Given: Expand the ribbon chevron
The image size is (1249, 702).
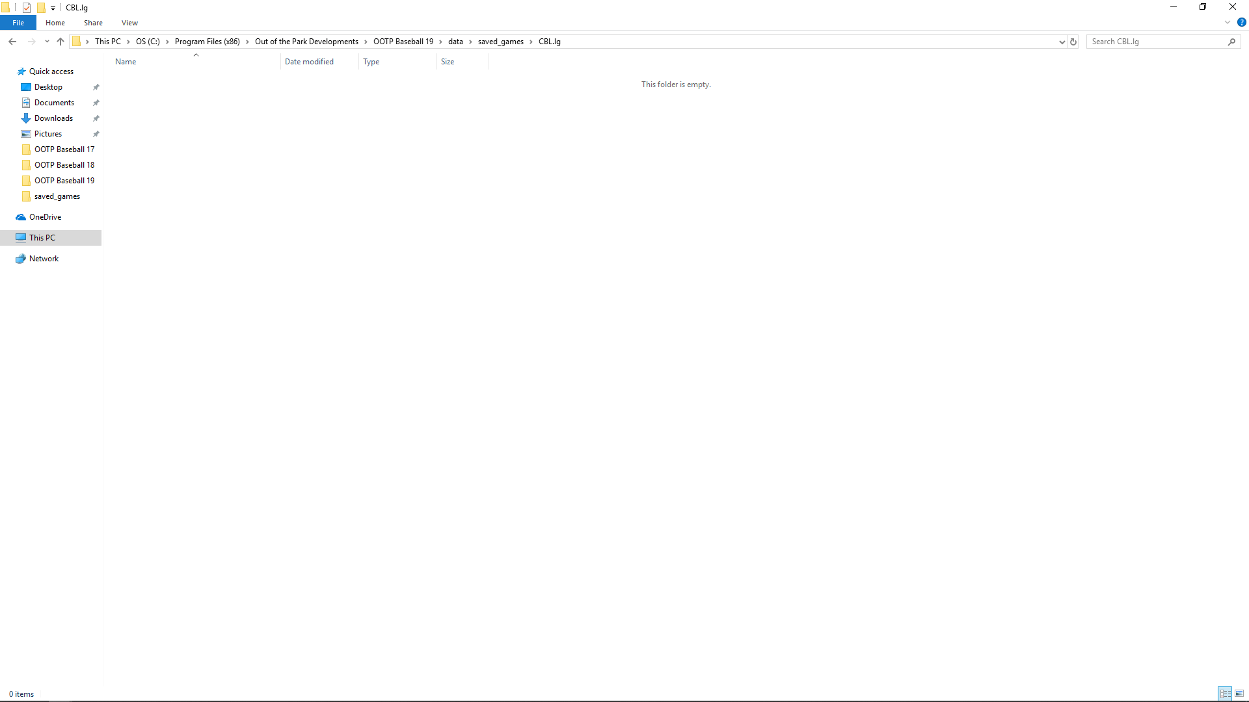Looking at the screenshot, I should (1227, 23).
